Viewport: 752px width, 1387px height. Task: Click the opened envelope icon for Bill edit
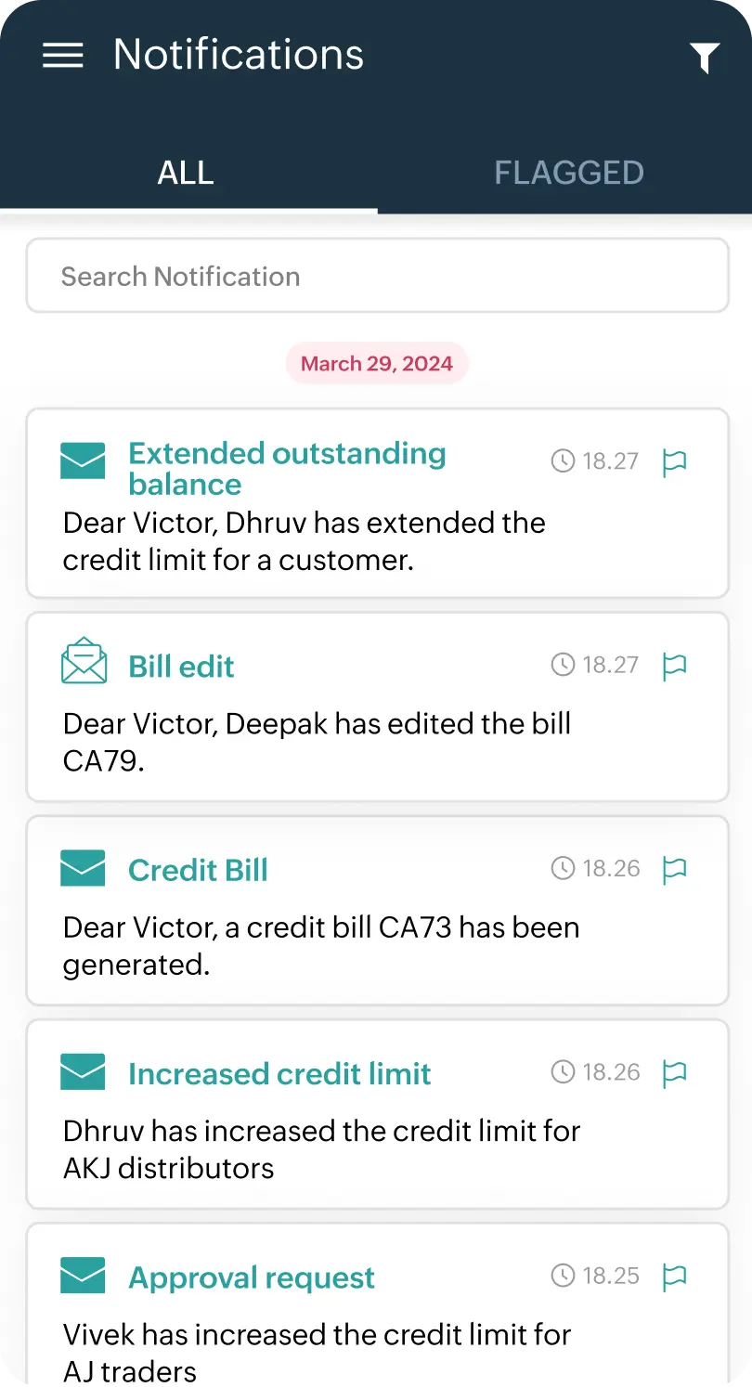pos(84,661)
